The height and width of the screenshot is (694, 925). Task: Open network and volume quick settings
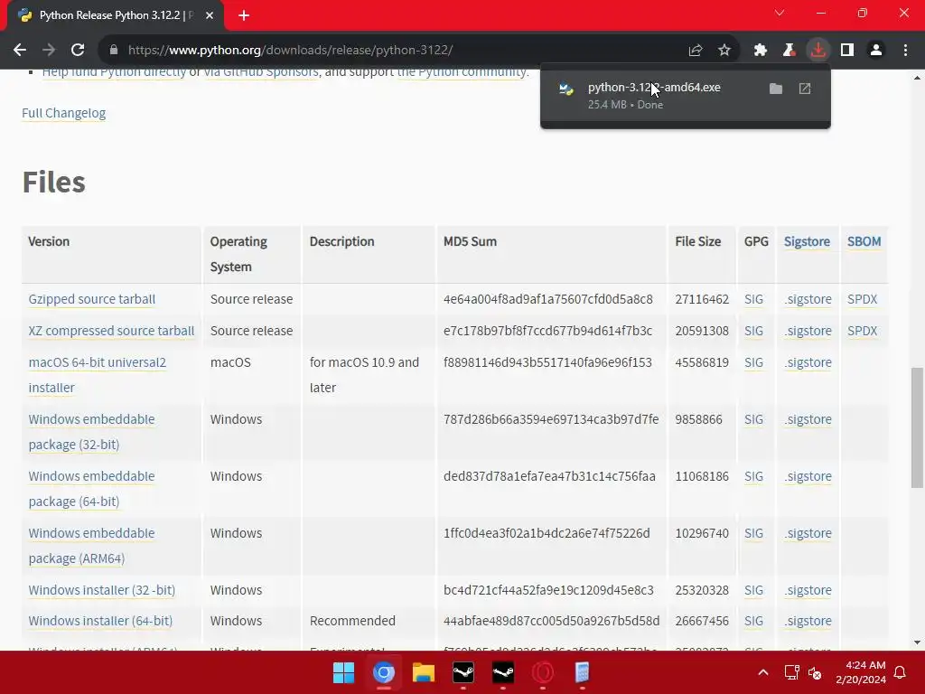[x=803, y=672]
